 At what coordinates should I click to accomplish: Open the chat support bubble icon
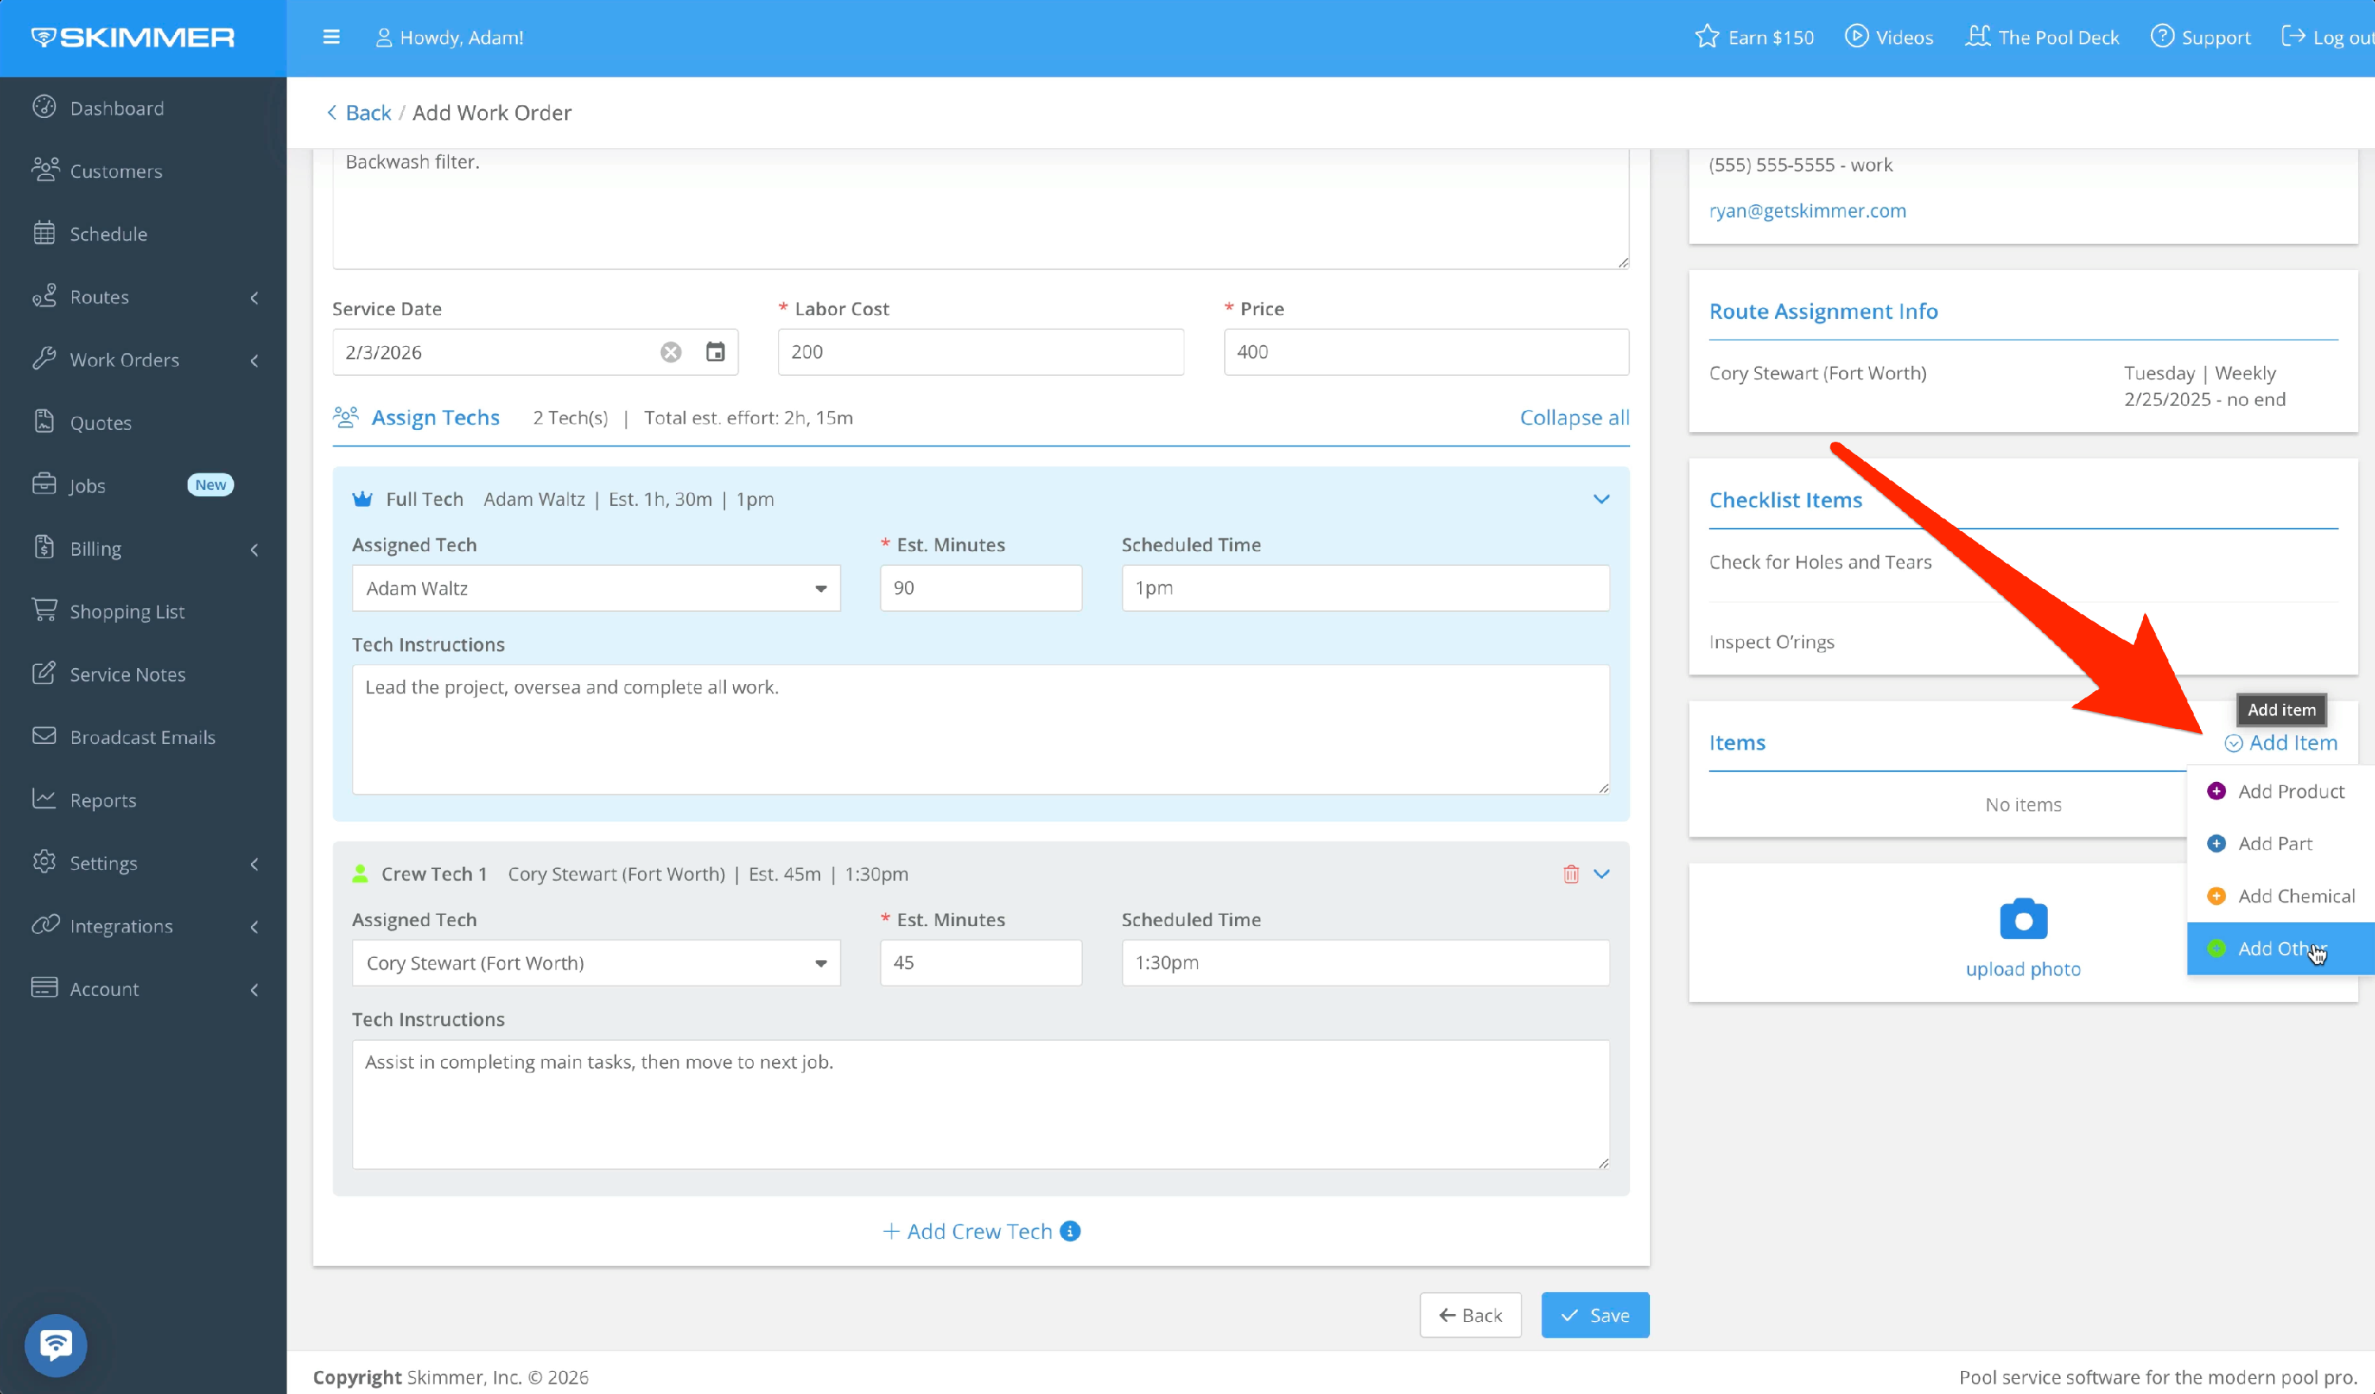pos(55,1344)
